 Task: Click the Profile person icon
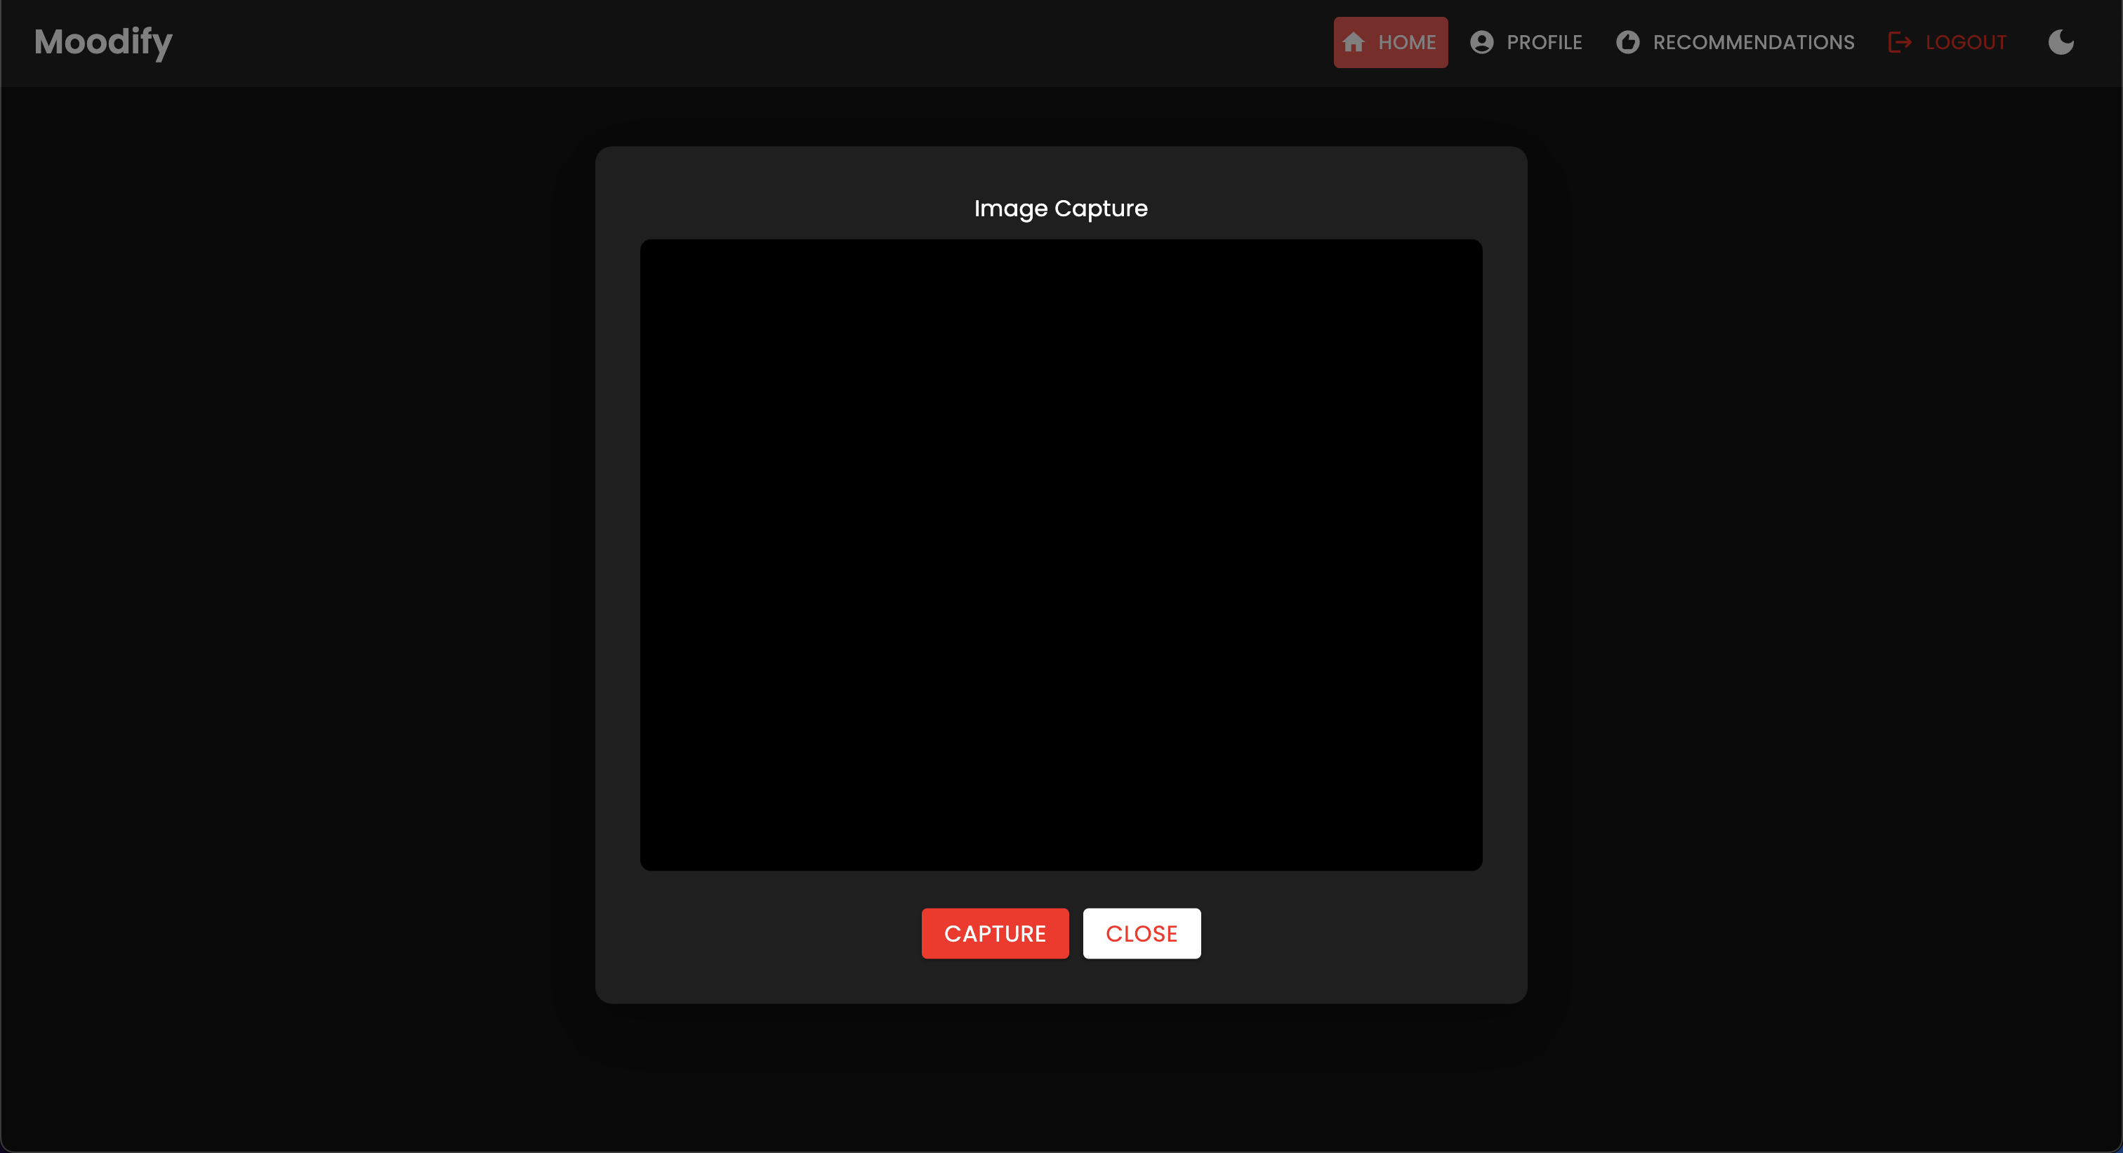point(1481,42)
